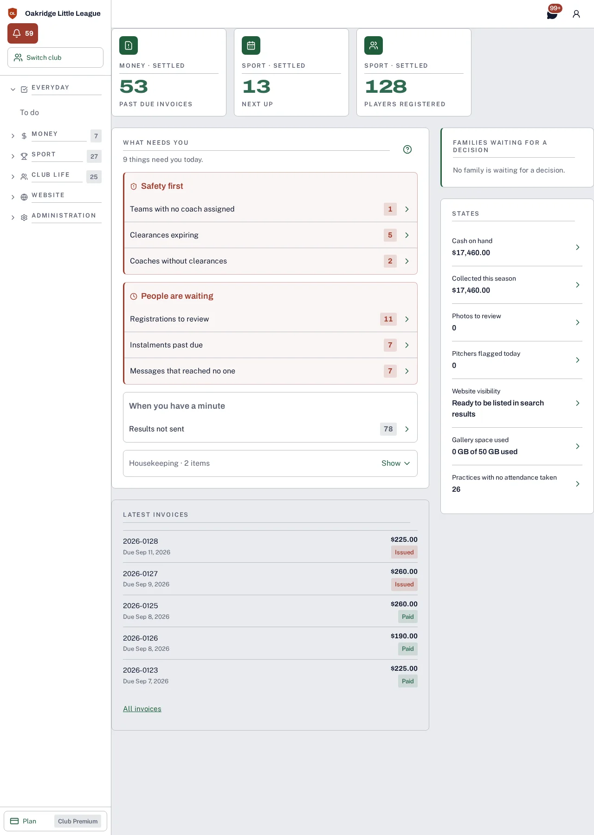This screenshot has height=835, width=594.
Task: Open invoice 2026-0125
Action: pos(270,611)
